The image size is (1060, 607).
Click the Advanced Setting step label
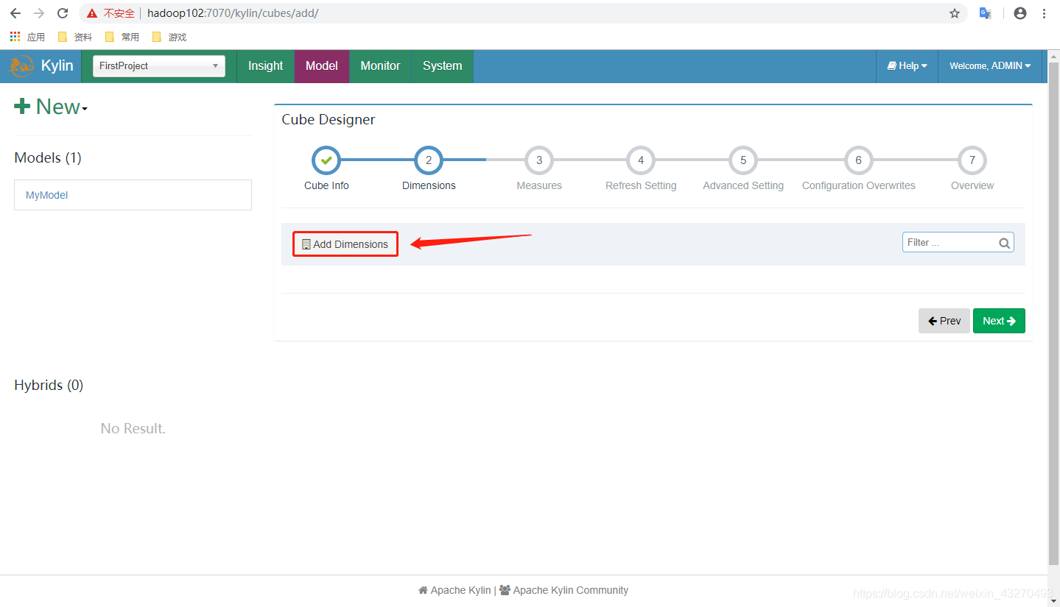coord(743,185)
